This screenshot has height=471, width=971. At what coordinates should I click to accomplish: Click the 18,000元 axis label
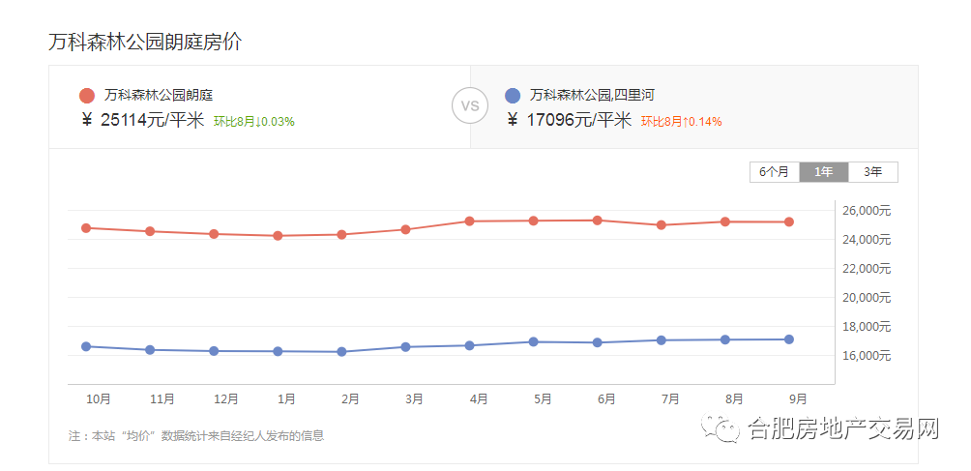tap(867, 327)
